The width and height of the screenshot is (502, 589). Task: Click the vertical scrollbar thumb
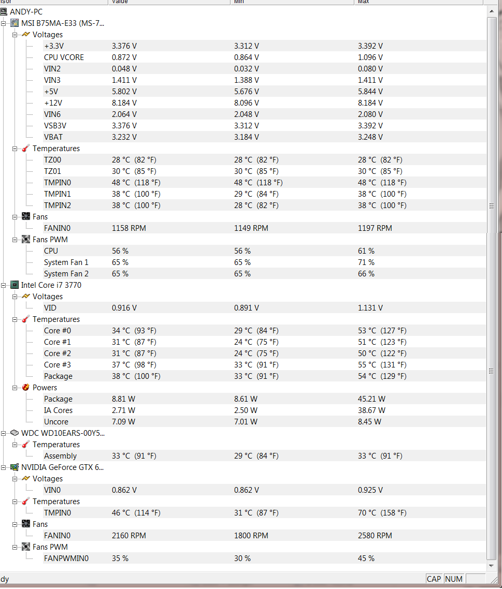pos(492,288)
